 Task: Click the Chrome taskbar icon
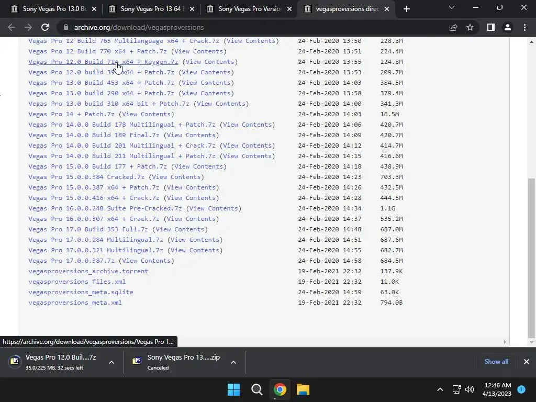point(280,389)
